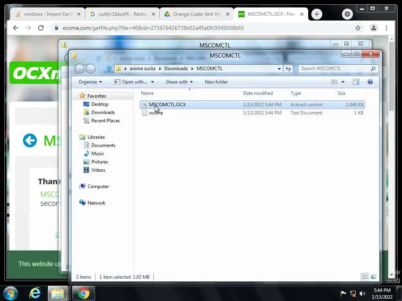Click Downloads in the address path
Screen dimensions: 402x301
pyautogui.click(x=176, y=69)
